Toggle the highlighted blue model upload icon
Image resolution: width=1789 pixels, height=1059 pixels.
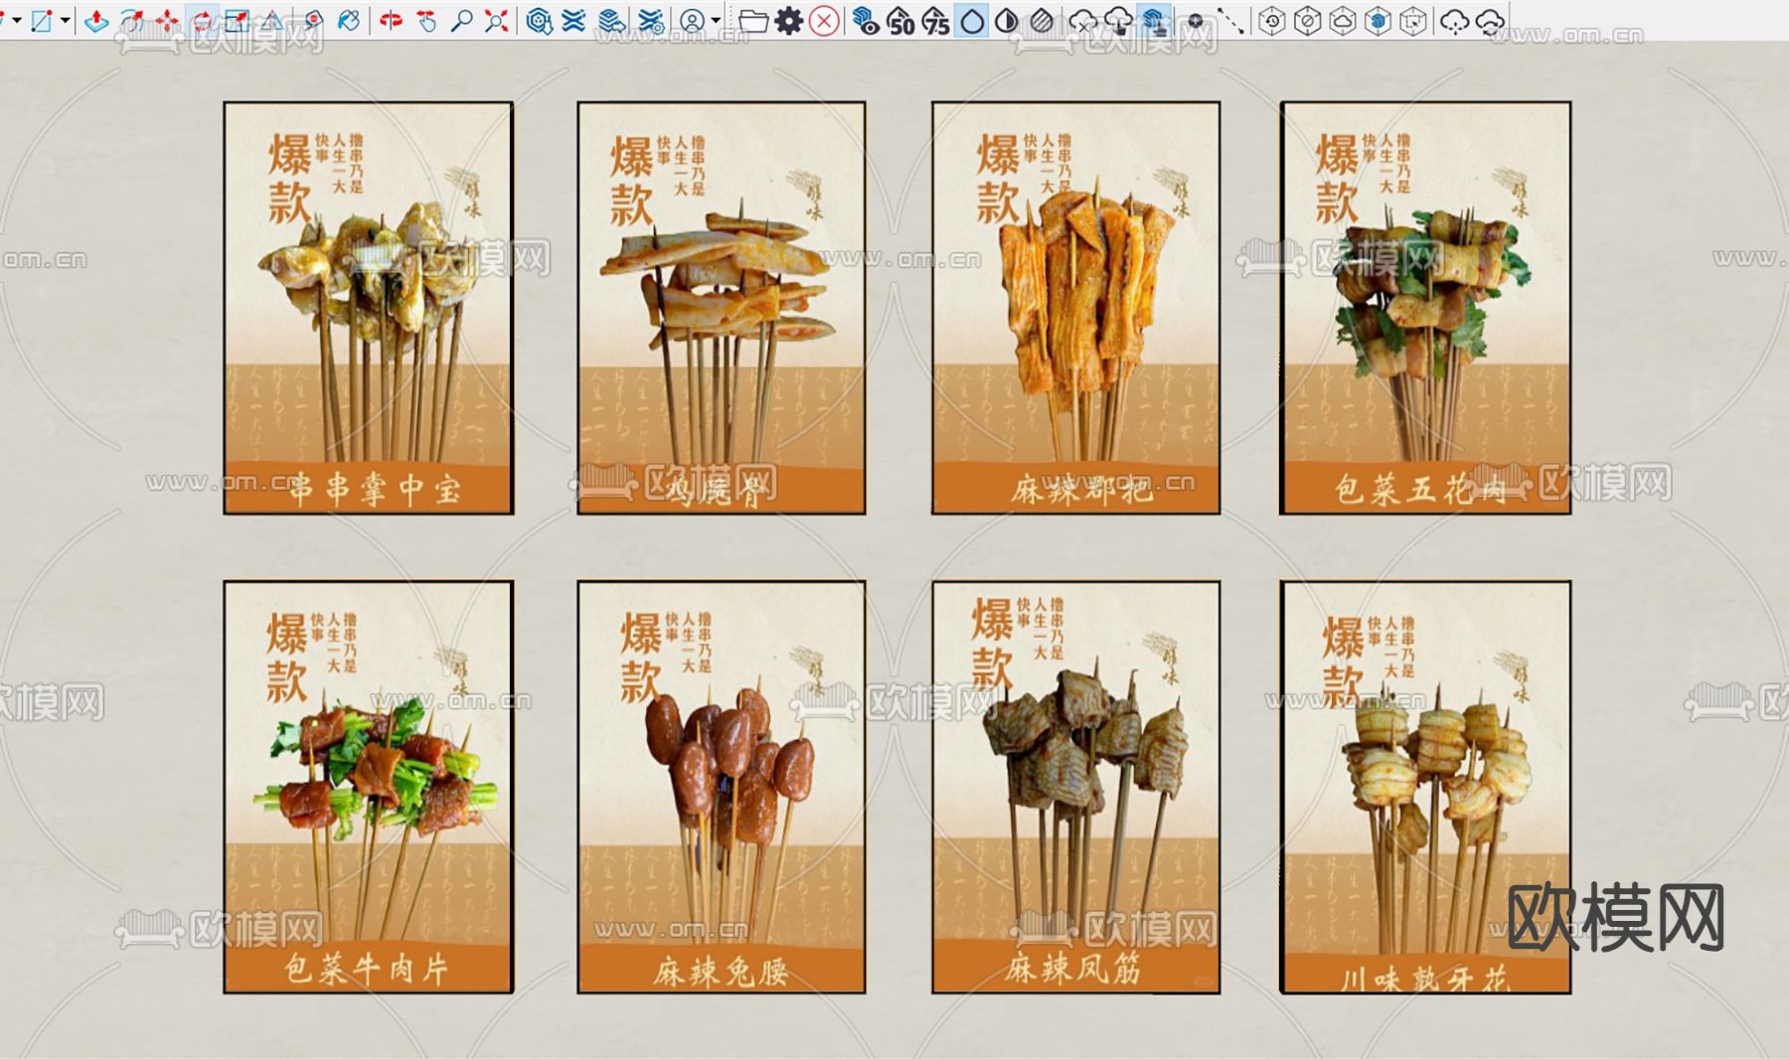(x=1155, y=19)
